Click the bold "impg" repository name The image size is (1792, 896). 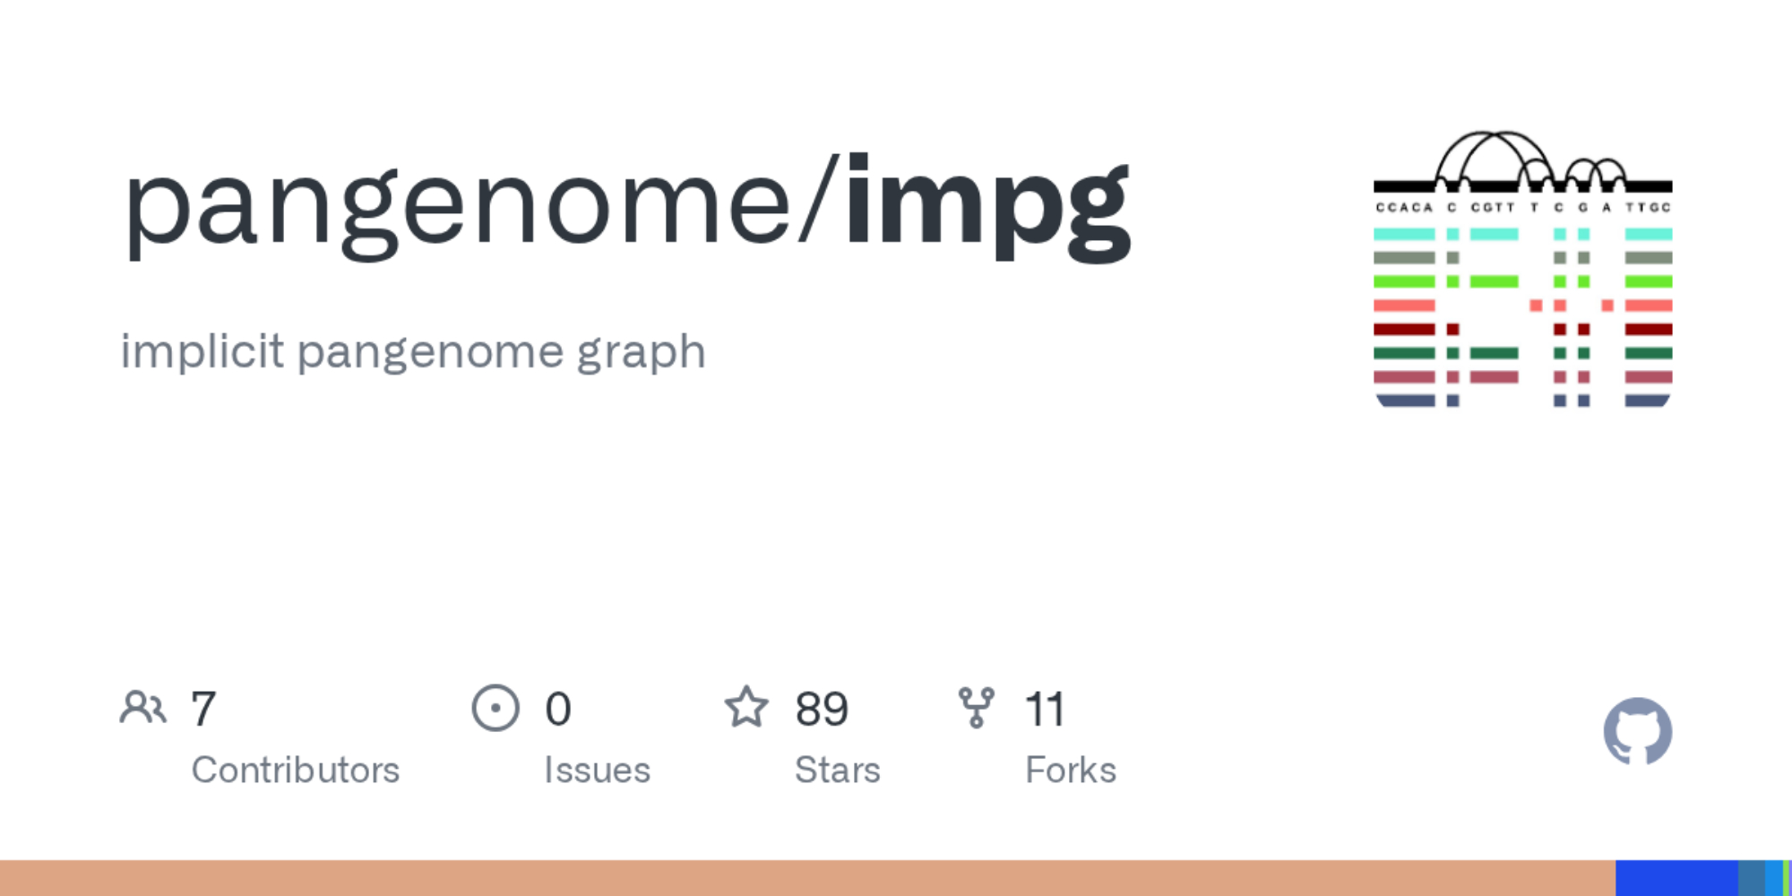987,204
